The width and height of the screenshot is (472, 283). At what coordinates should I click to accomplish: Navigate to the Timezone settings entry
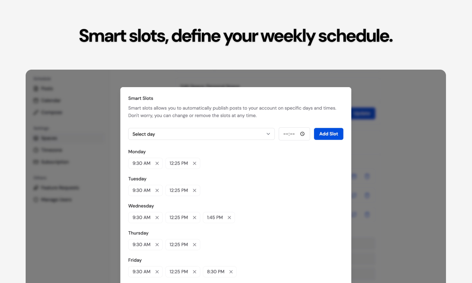pyautogui.click(x=52, y=150)
